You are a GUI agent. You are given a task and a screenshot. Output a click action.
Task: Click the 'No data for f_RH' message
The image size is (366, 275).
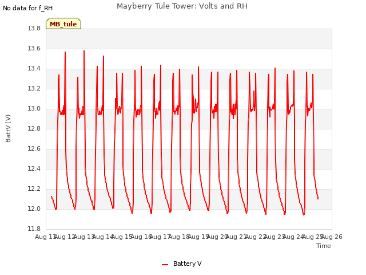coord(28,8)
